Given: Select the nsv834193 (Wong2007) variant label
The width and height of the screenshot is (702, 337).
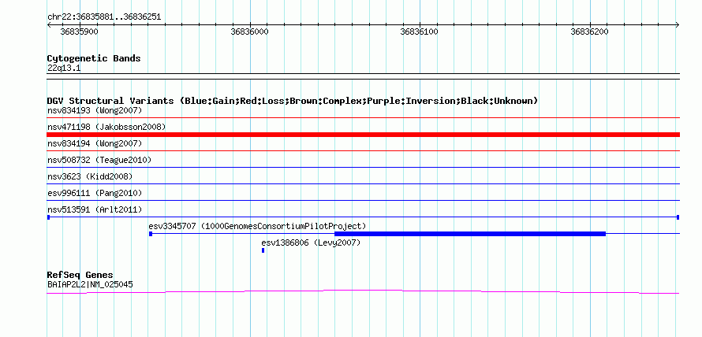Looking at the screenshot, I should (95, 110).
